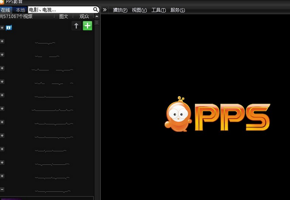Open the 工具(T) menu

click(x=159, y=10)
